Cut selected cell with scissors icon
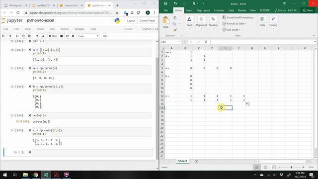The image size is (318, 179). pyautogui.click(x=17, y=36)
